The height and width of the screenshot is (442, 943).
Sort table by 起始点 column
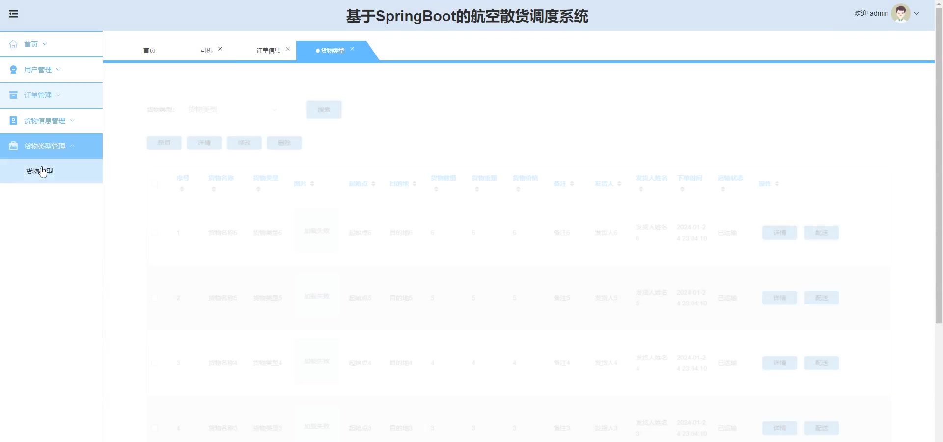(373, 184)
